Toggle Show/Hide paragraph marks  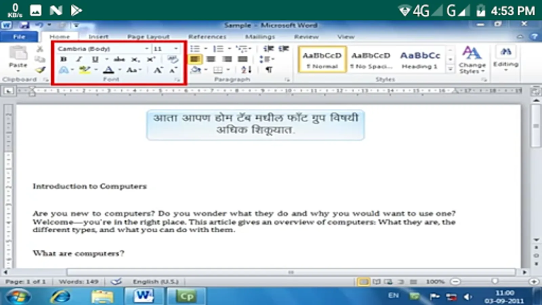(x=269, y=70)
